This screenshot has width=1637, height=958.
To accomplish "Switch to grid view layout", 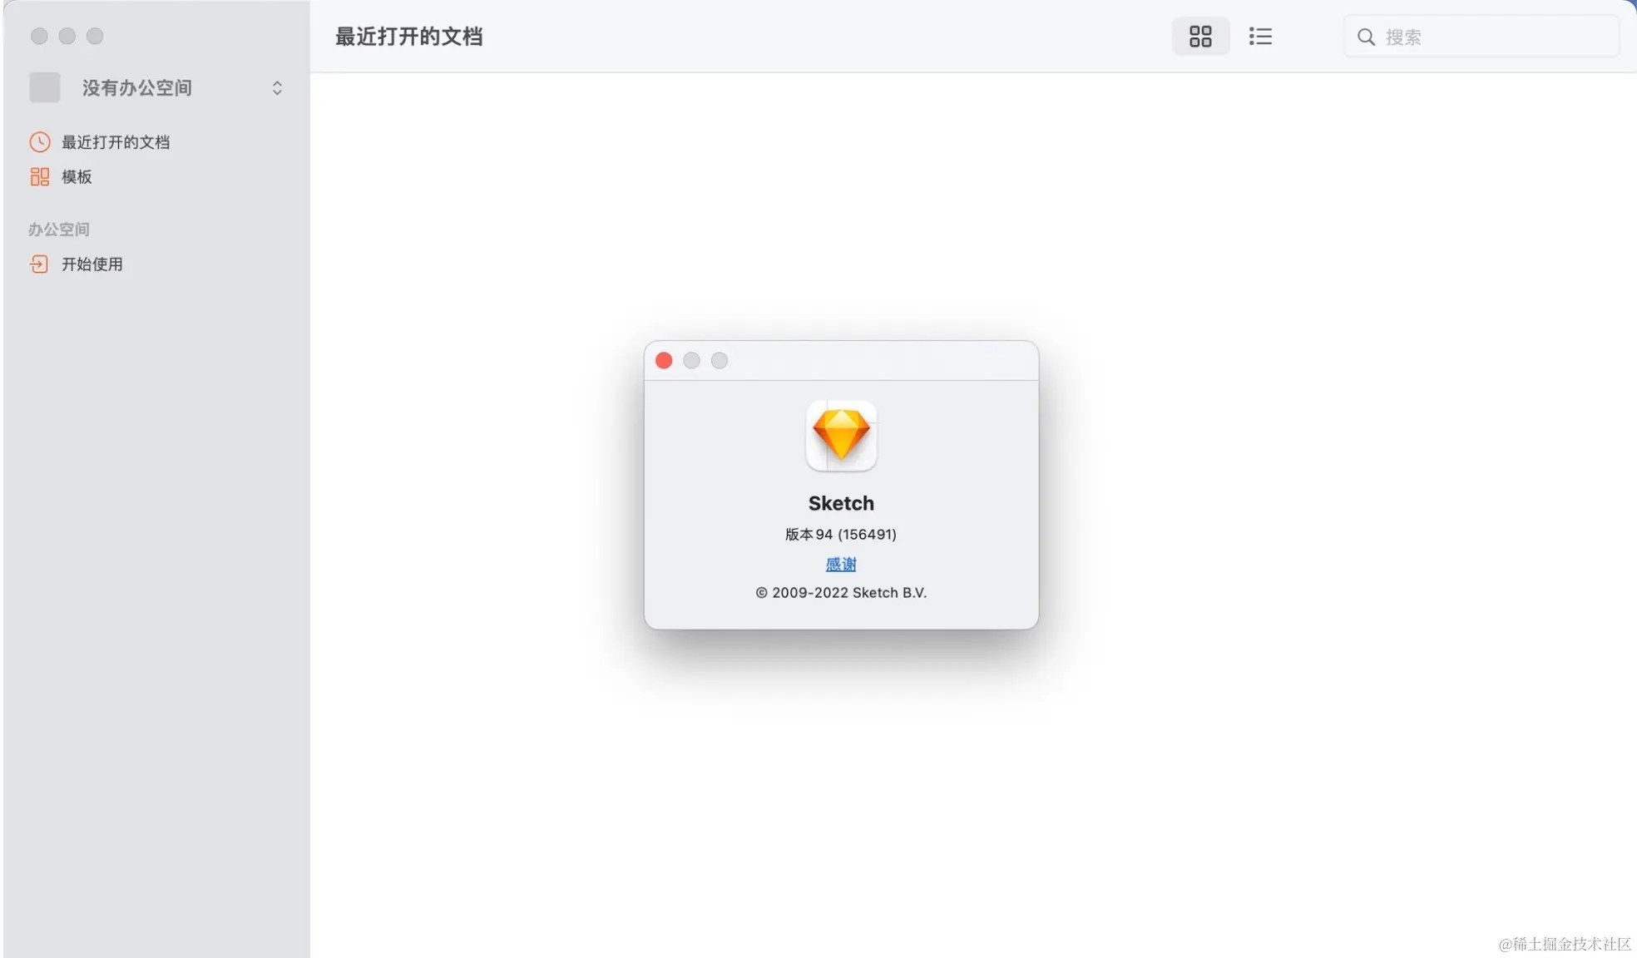I will pos(1200,37).
